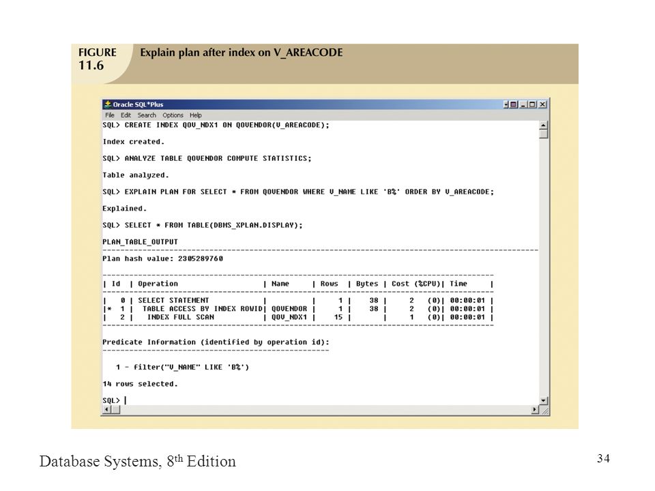Click the vertical scrollbar down arrow
The width and height of the screenshot is (655, 491).
[543, 401]
